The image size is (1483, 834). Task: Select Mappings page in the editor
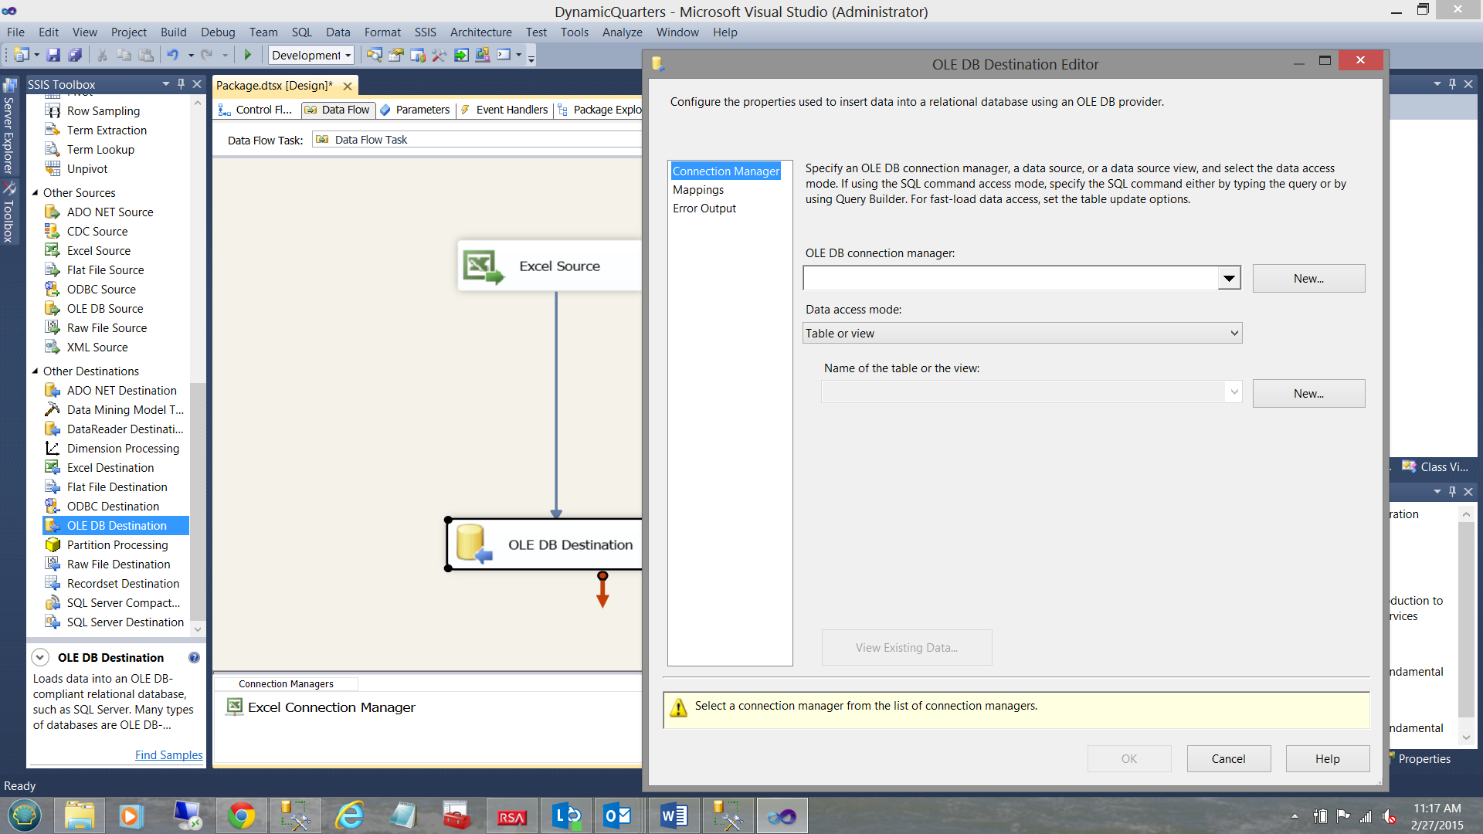tap(697, 190)
